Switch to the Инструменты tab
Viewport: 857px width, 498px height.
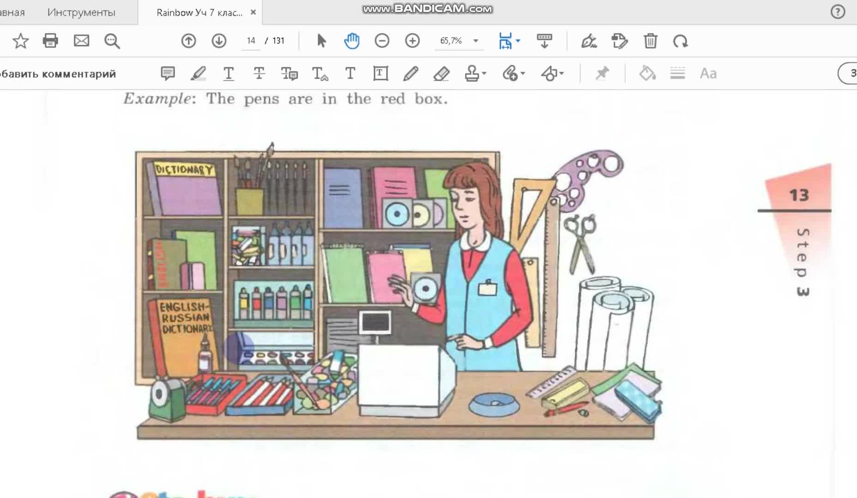[80, 12]
